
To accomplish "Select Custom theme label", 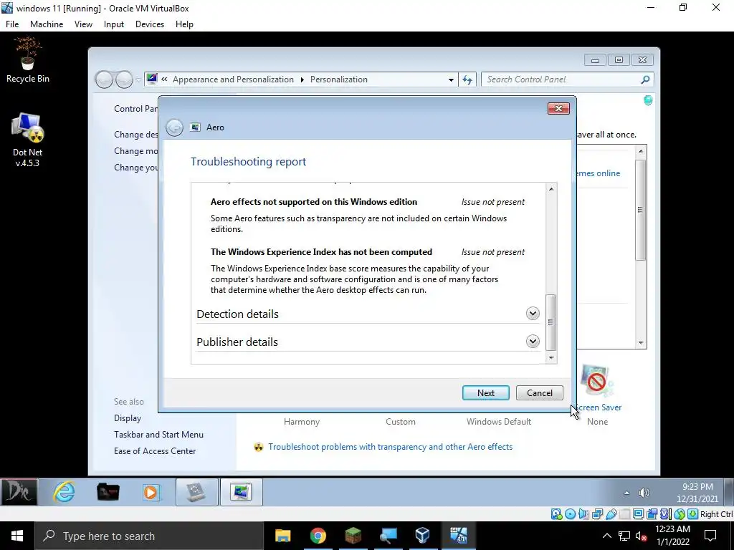I will [x=400, y=421].
